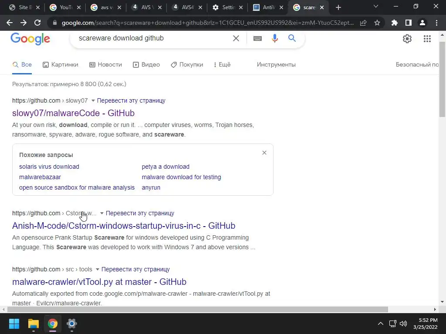
Task: Open site info via the padlock icon
Action: click(x=55, y=23)
